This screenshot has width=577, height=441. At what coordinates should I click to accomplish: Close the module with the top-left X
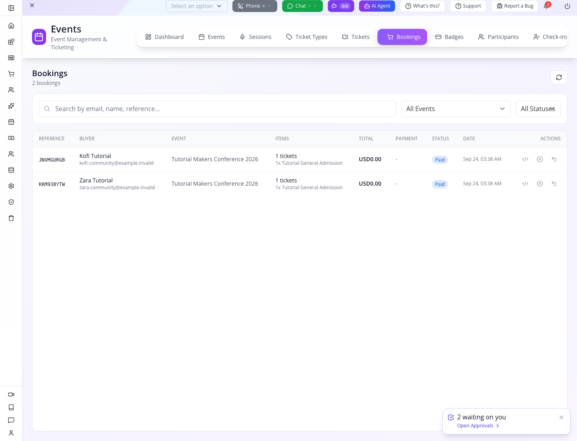[x=32, y=5]
